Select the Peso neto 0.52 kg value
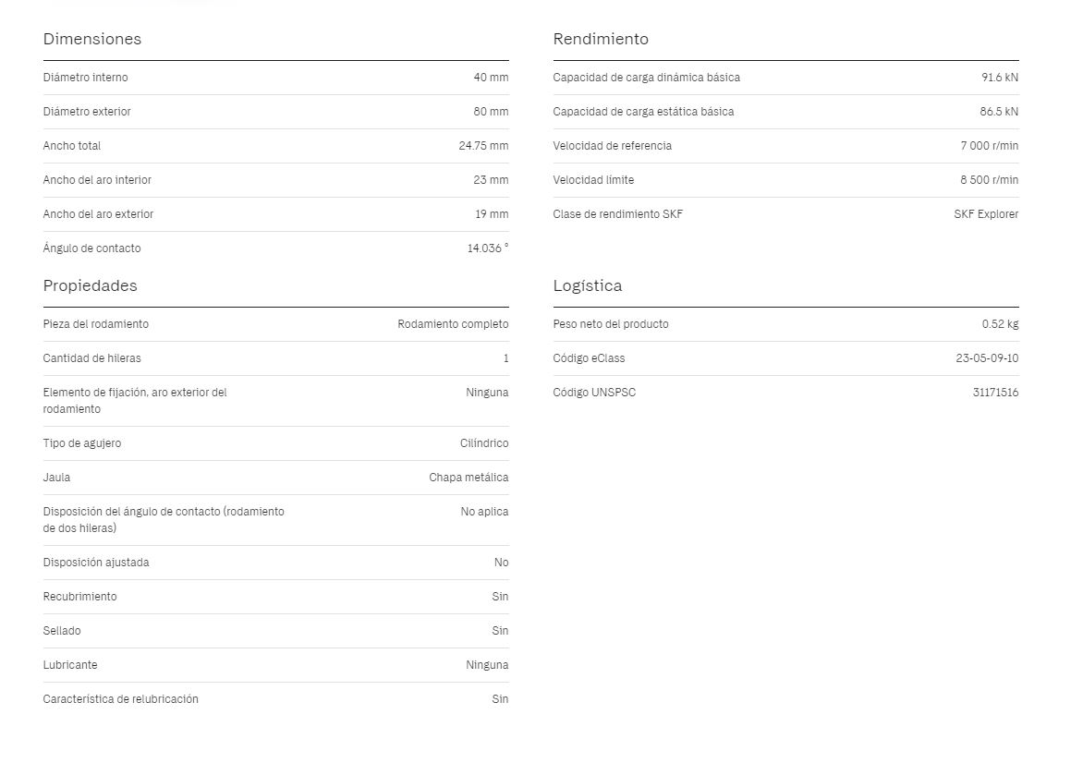 tap(1000, 324)
